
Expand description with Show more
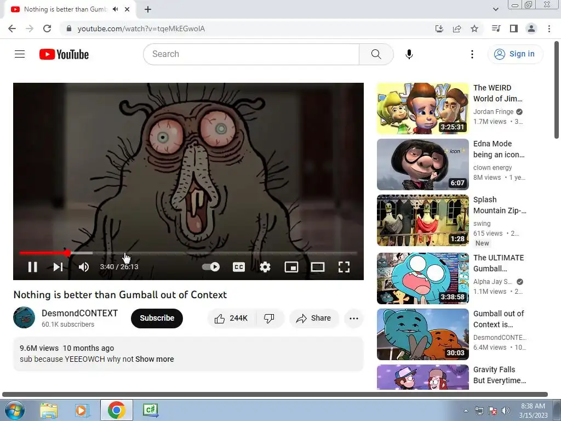click(x=154, y=359)
